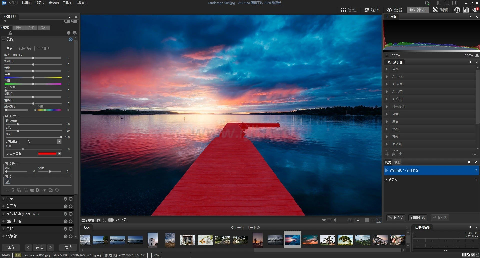The width and height of the screenshot is (480, 258).
Task: Open the 智能刷涂 dropdown
Action: click(59, 142)
